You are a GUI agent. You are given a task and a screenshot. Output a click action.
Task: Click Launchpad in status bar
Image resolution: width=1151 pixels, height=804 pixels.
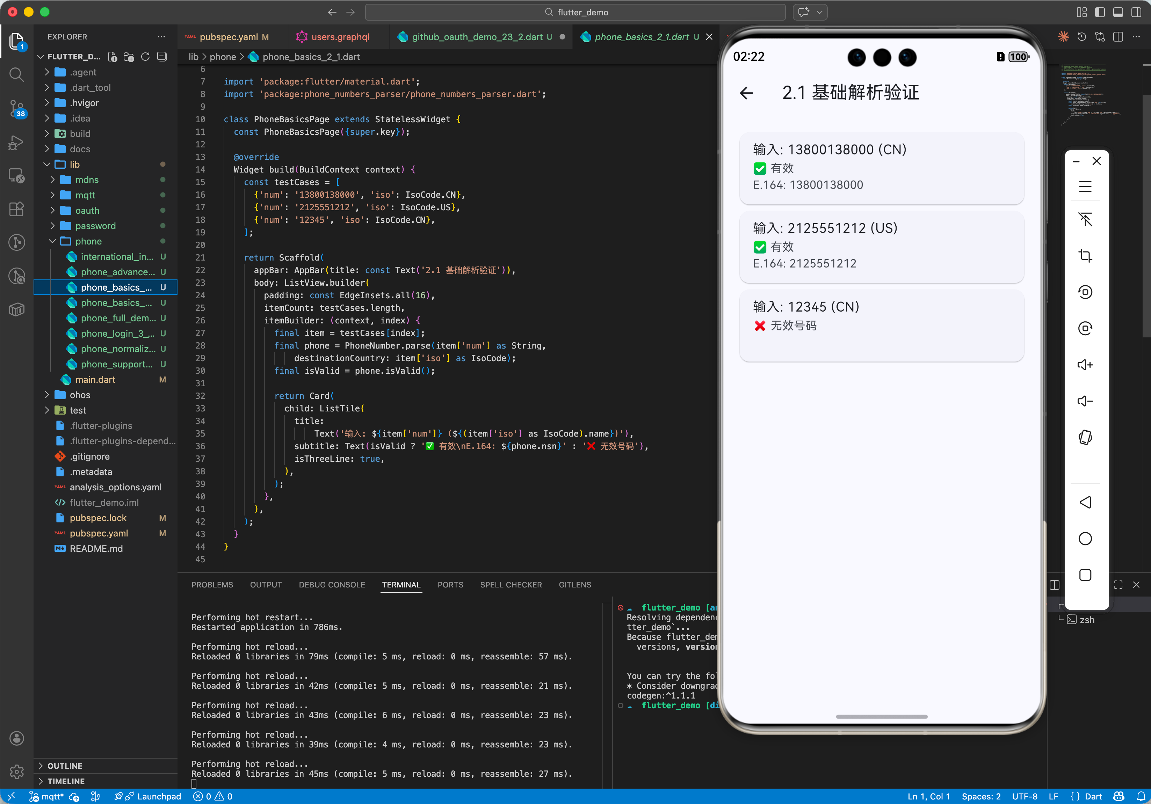coord(158,796)
